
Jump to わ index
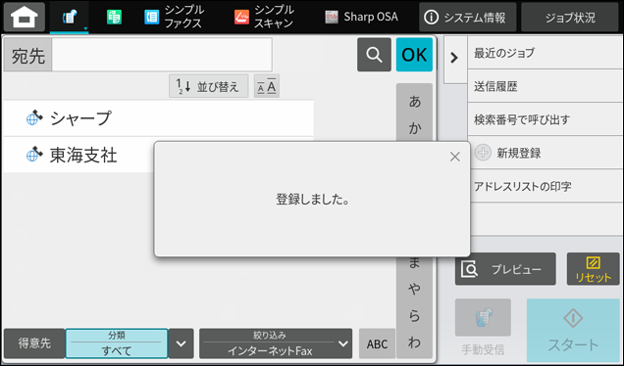(415, 343)
